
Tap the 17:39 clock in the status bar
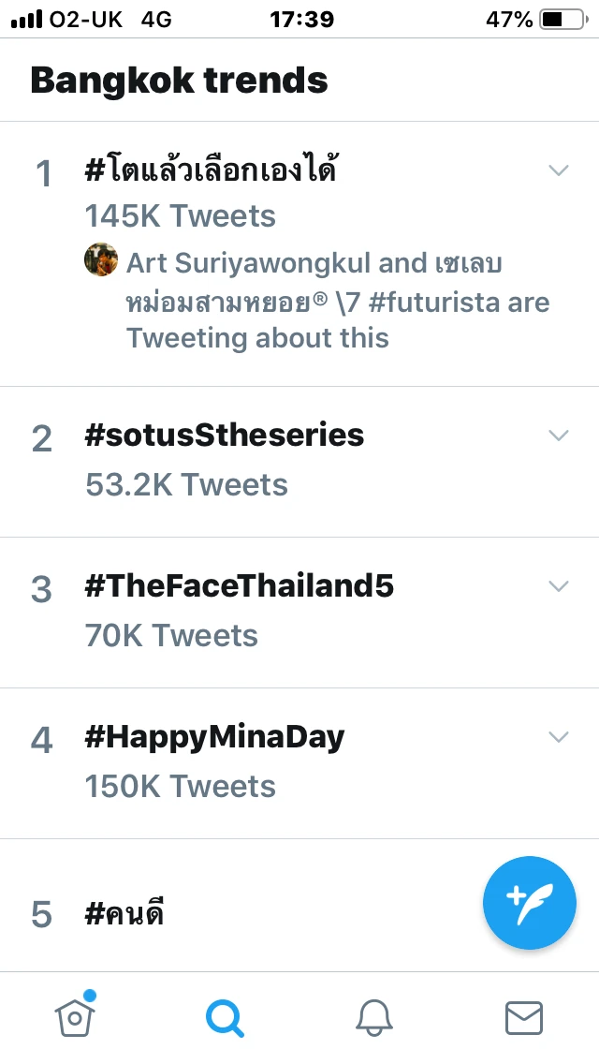coord(301,18)
